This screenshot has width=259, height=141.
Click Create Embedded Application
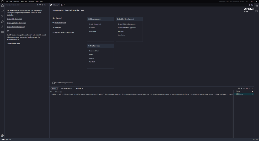[127, 28]
